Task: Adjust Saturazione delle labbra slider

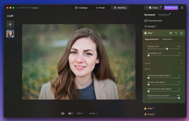Action: pyautogui.click(x=149, y=78)
